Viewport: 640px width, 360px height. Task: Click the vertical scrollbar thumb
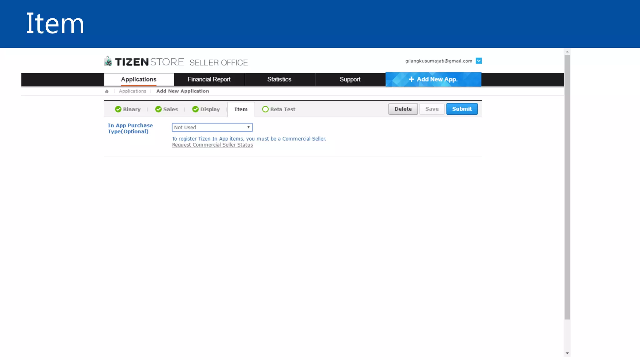567,187
